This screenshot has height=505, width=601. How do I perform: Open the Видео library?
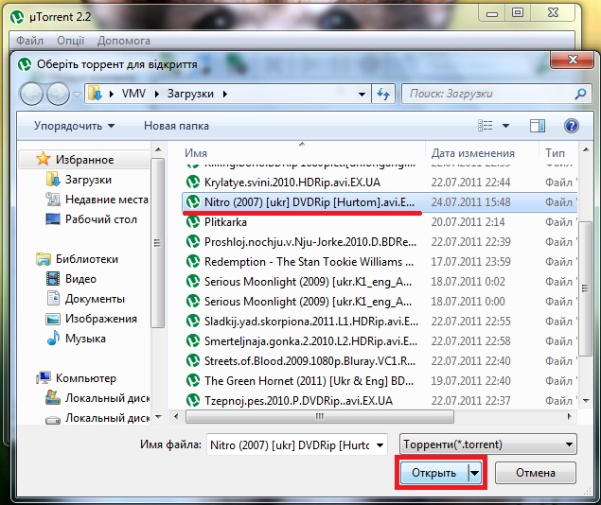pos(80,279)
